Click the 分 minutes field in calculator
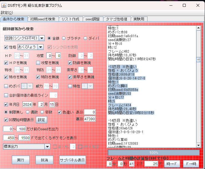The width and height of the screenshot is (205, 169). click(x=109, y=164)
